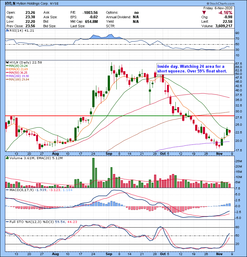The width and height of the screenshot is (247, 257).
Task: Click the Inside day annotation text box
Action: click(195, 69)
